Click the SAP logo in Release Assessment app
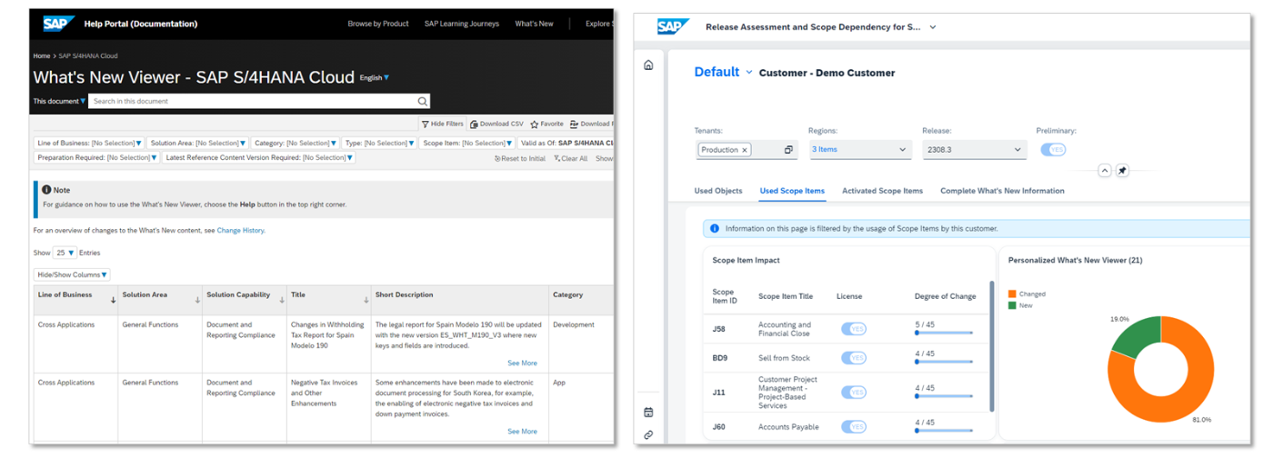This screenshot has width=1273, height=458. tap(673, 26)
